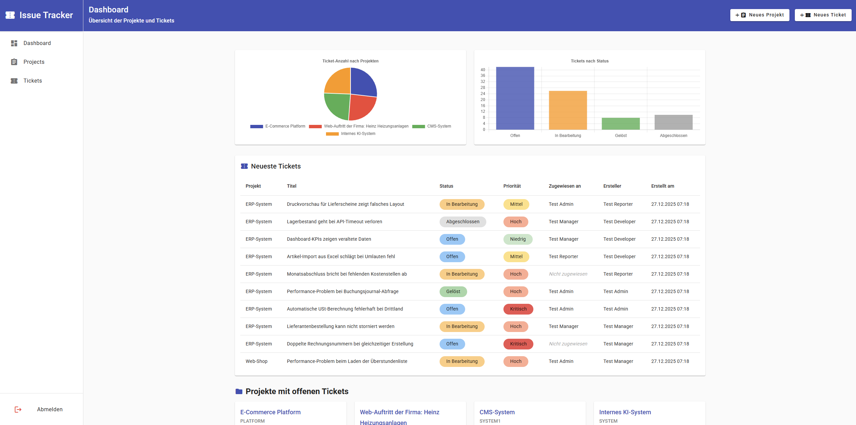Screen dimensions: 856x425
Task: Open Web-Auftritt der Firma: Heinz Heizungsanlagen link
Action: tap(400, 417)
